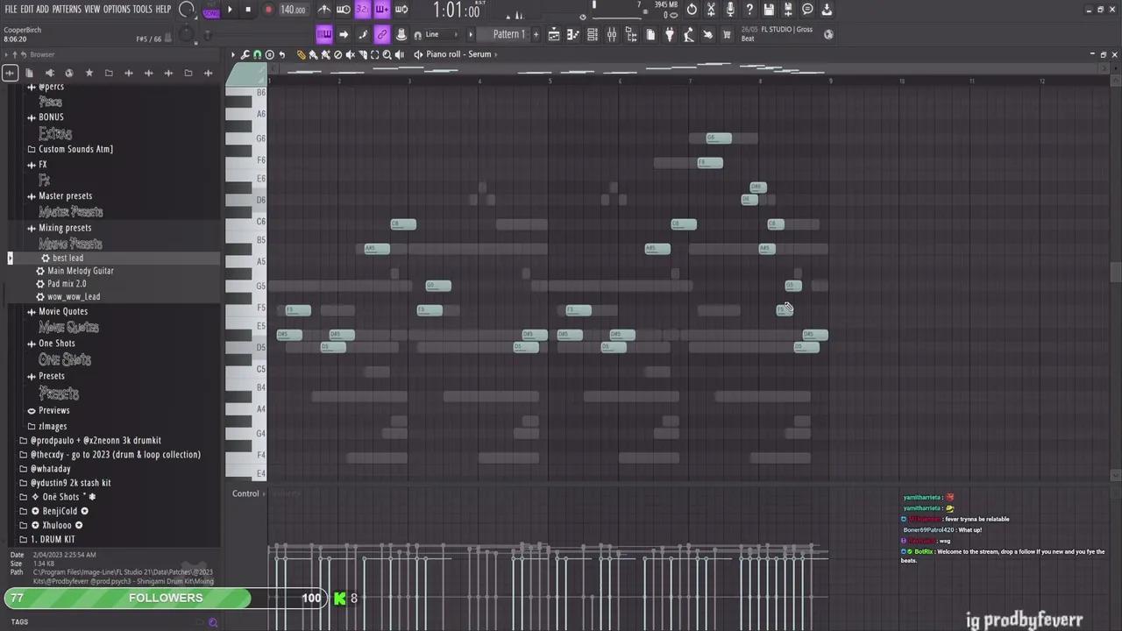
Task: Select the 'Main Melody Guitar' preset
Action: tap(80, 271)
